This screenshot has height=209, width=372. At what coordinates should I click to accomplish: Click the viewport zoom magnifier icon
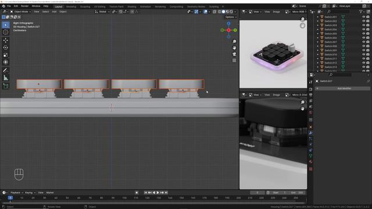coord(234,42)
